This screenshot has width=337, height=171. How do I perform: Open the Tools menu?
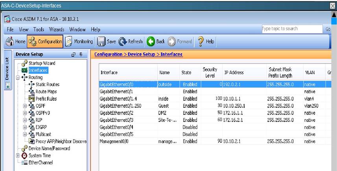(x=39, y=29)
